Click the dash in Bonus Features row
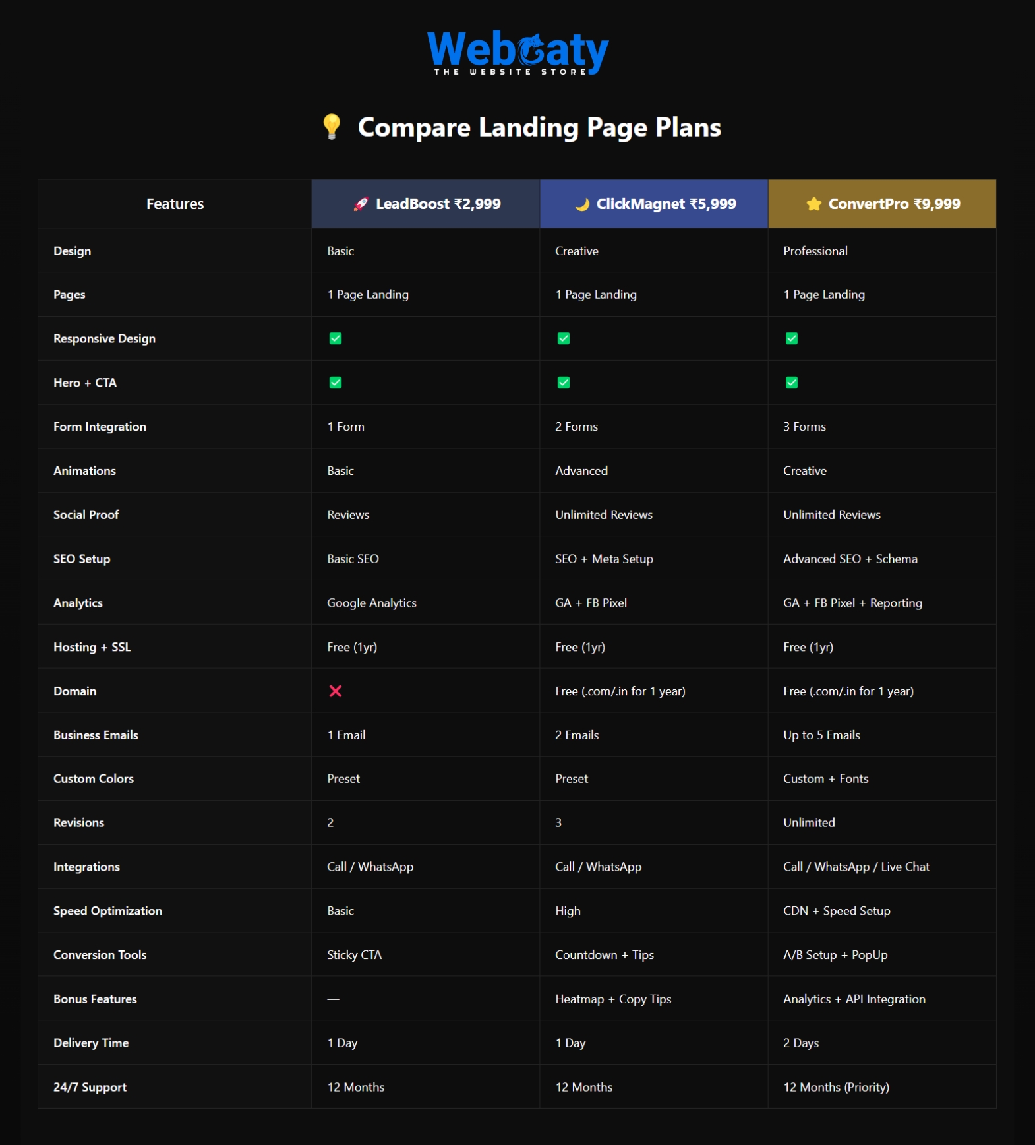The height and width of the screenshot is (1145, 1035). [x=334, y=999]
